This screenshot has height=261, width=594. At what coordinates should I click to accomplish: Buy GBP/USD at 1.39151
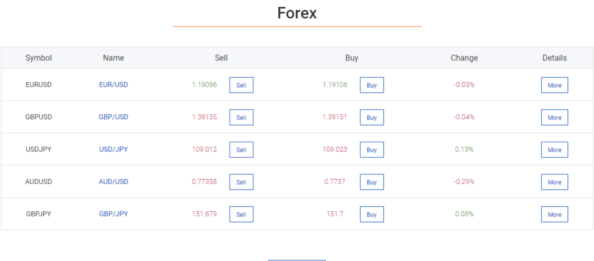(x=372, y=117)
